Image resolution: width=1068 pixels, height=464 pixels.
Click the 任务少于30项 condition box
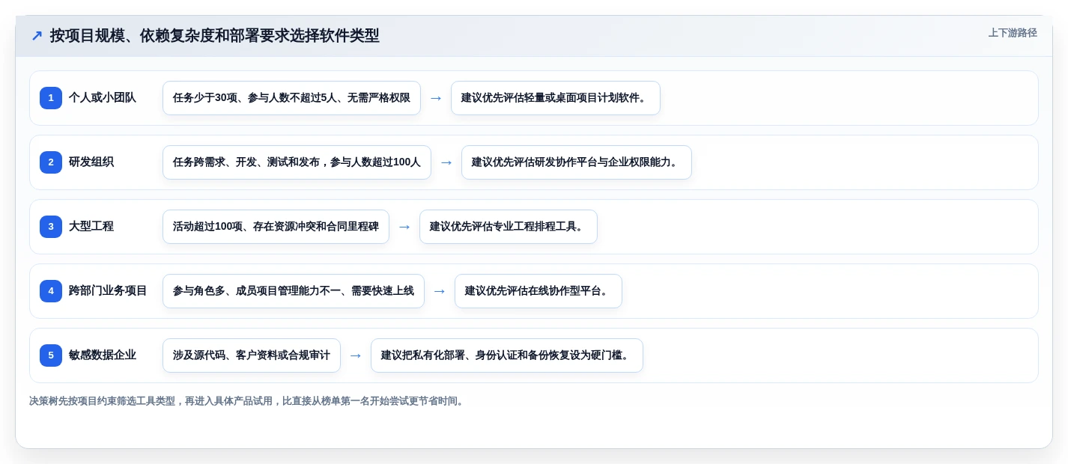click(x=291, y=98)
